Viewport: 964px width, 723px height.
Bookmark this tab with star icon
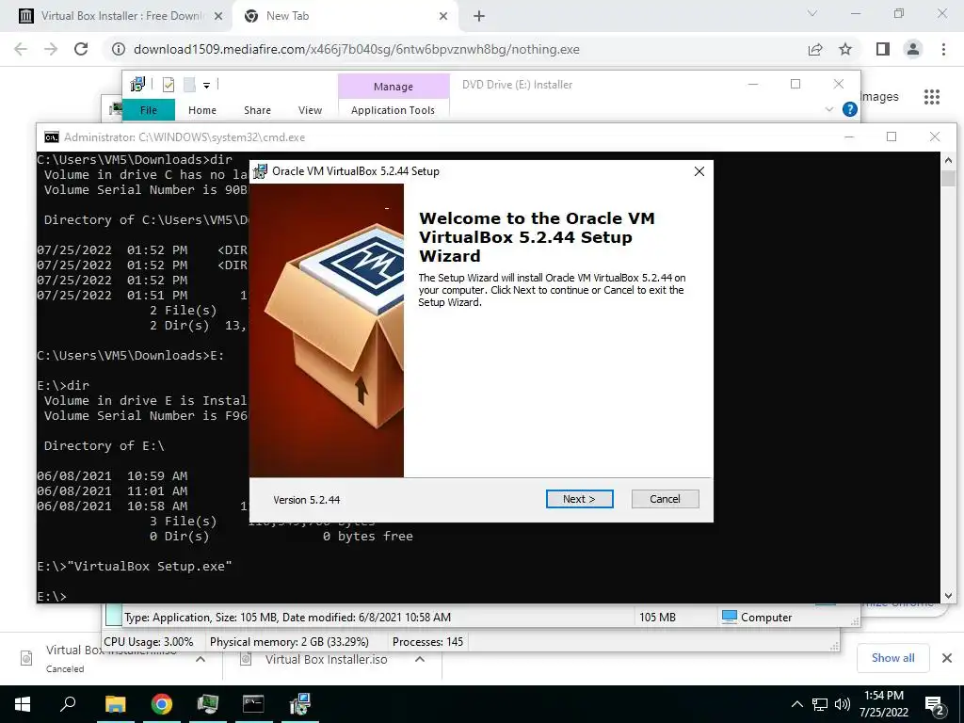(x=845, y=49)
